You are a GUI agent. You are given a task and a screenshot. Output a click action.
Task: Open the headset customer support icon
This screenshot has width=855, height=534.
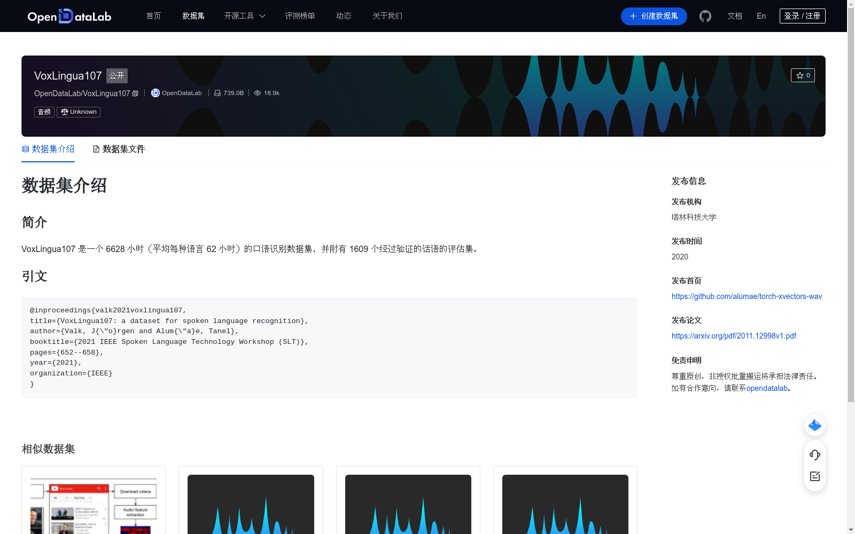pos(815,454)
